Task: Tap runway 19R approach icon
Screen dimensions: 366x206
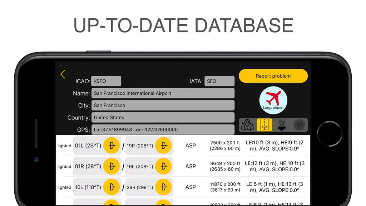Action: click(x=163, y=146)
